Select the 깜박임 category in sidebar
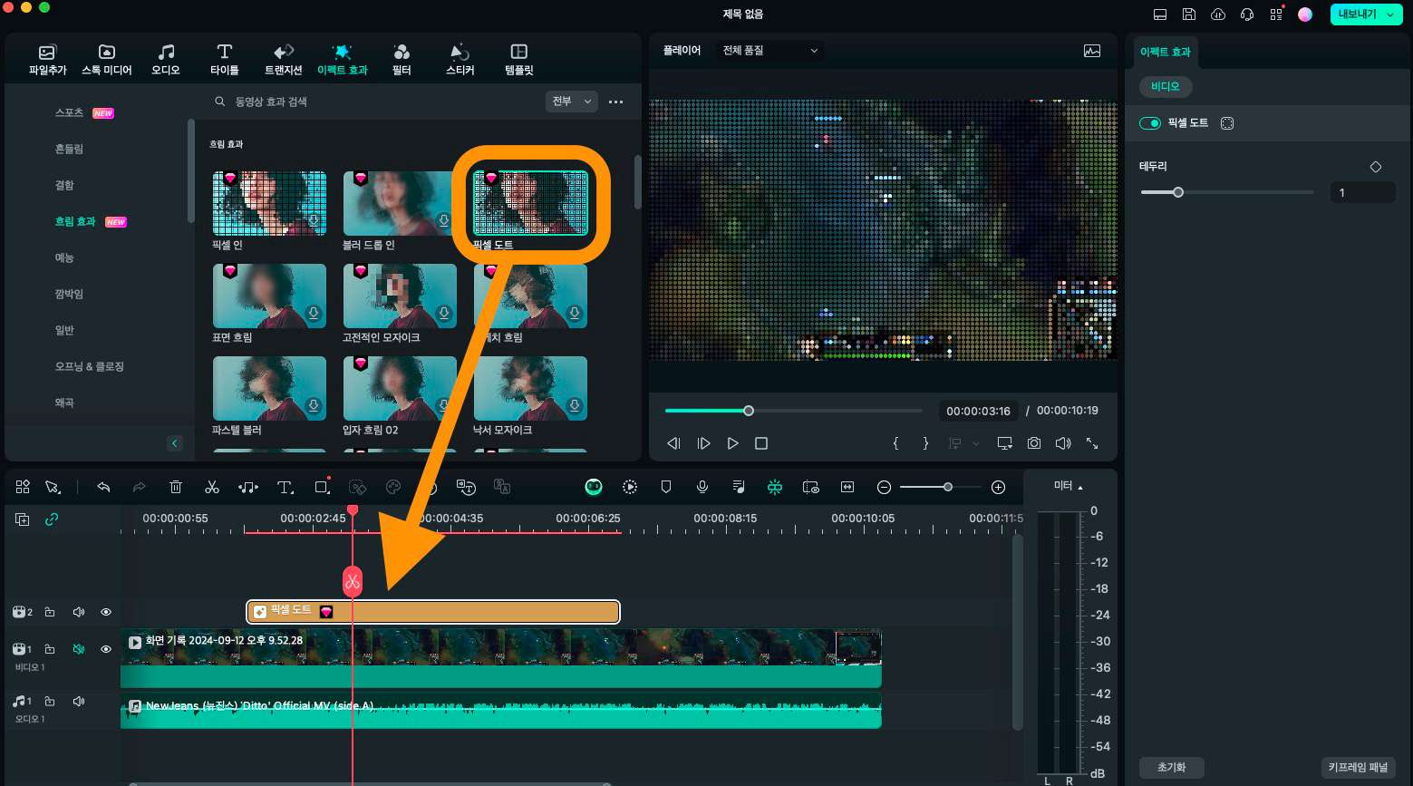 point(69,294)
